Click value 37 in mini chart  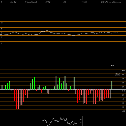pos(81,122)
